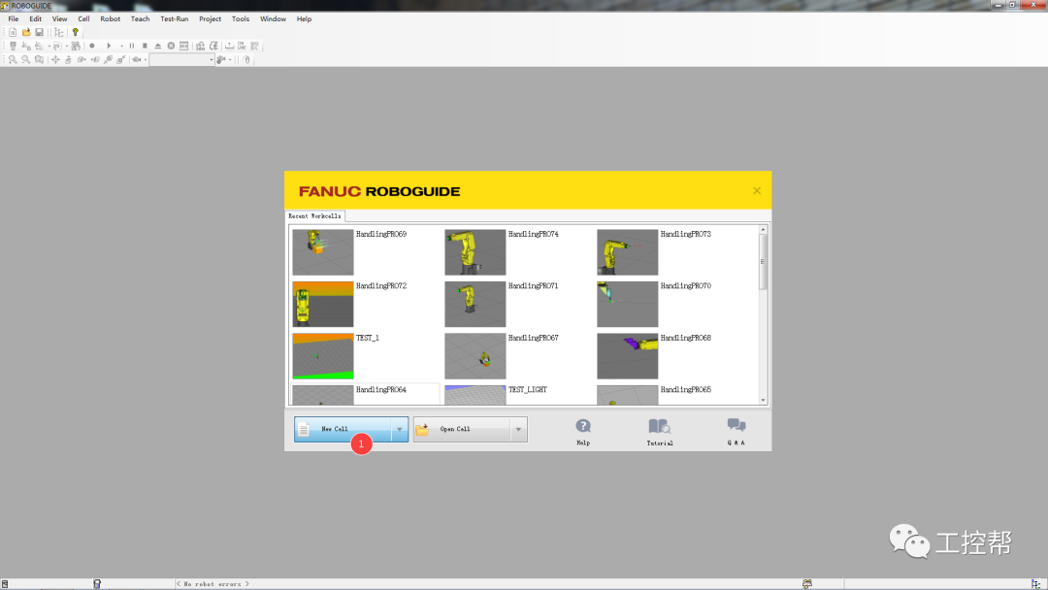Screen dimensions: 1048x590
Task: Click the pause button in the run toolbar
Action: [x=132, y=47]
